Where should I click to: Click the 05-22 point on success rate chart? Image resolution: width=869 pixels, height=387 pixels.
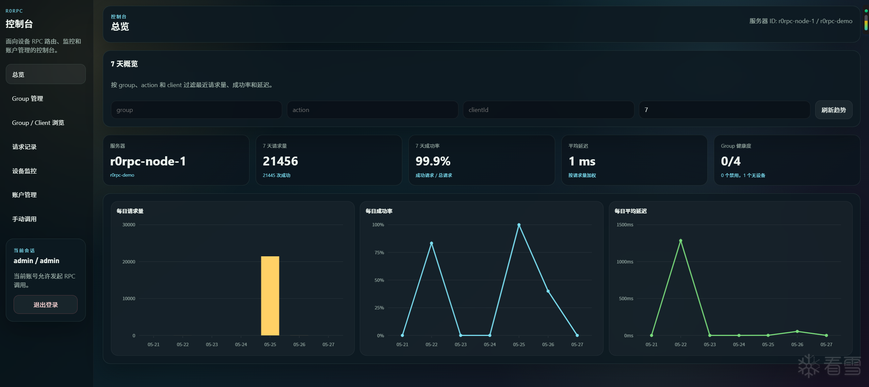click(431, 243)
